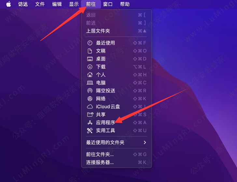Viewport: 237px width, 182px height.
Task: Open the 窗口 menu in menu bar
Action: tap(108, 4)
